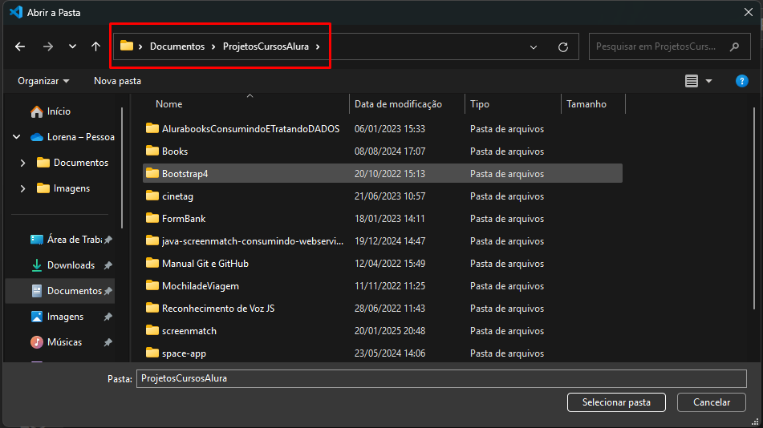Click the folder icon beside screenmatch

[152, 329]
